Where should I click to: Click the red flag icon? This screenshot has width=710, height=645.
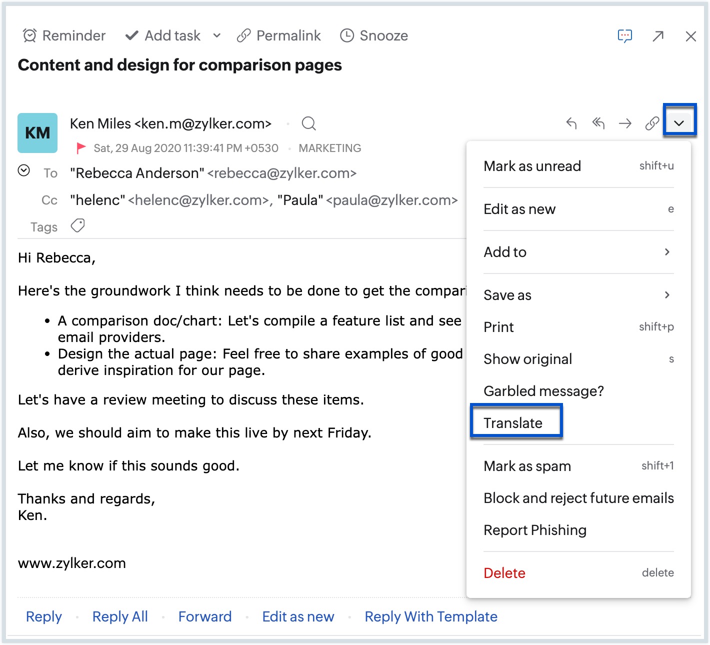point(80,148)
